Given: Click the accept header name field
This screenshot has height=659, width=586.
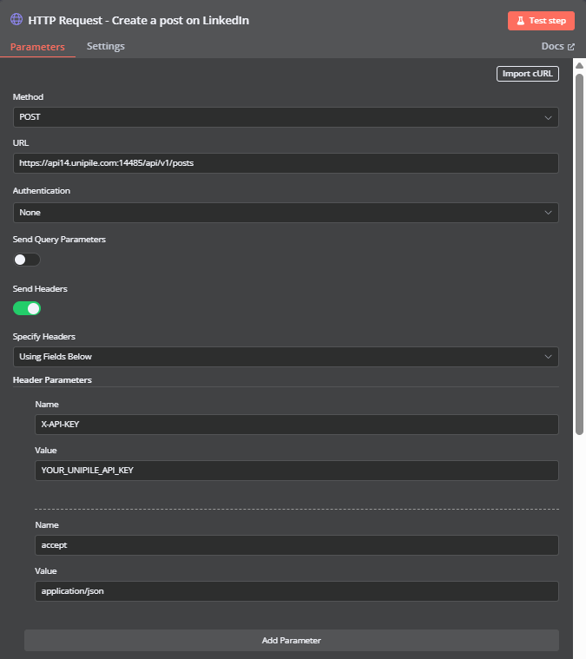Looking at the screenshot, I should pyautogui.click(x=297, y=545).
